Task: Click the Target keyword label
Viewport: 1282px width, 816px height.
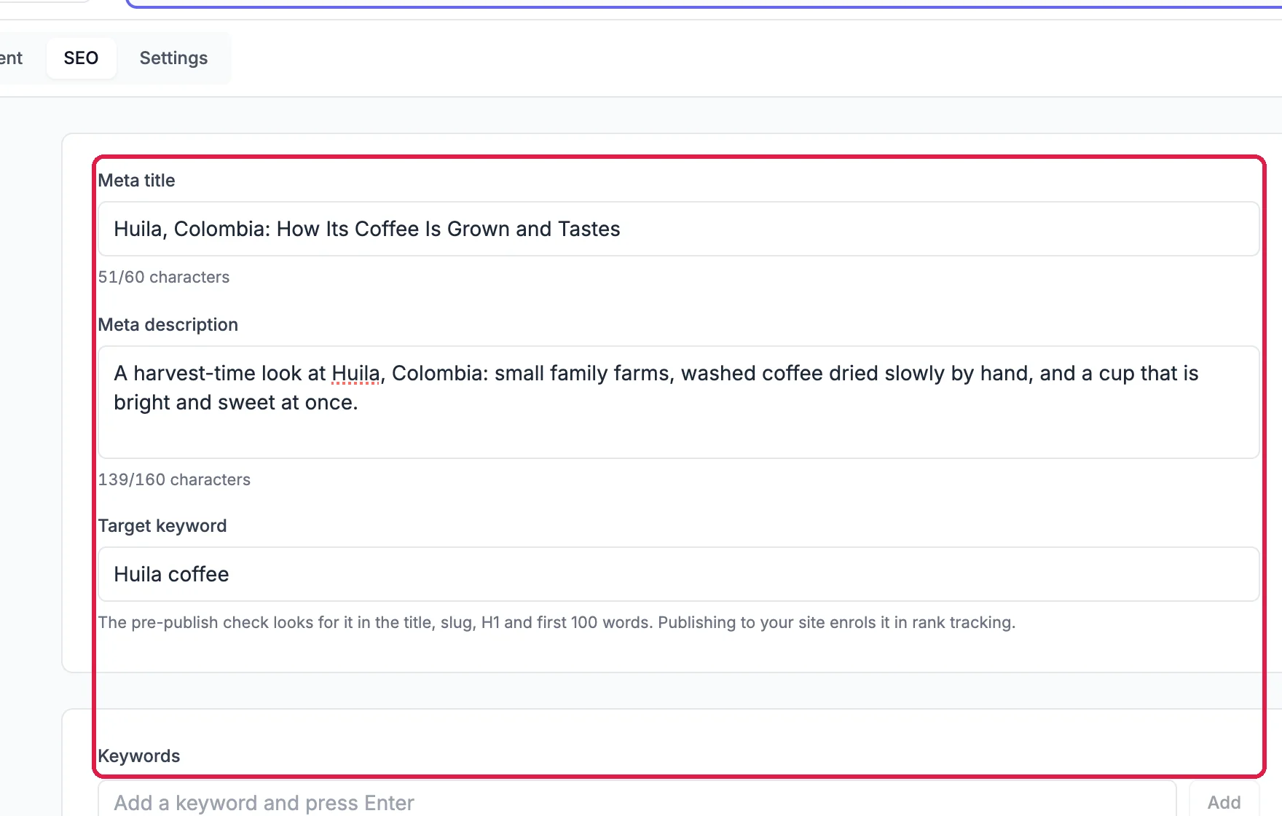Action: (162, 526)
